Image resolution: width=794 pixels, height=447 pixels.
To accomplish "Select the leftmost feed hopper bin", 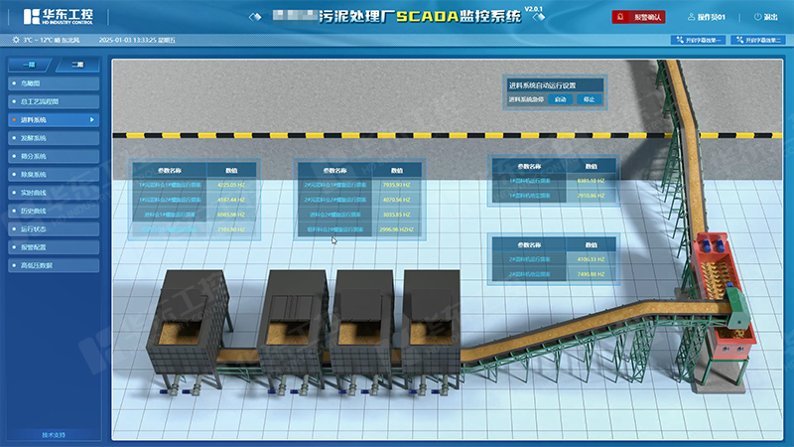I will [x=194, y=318].
